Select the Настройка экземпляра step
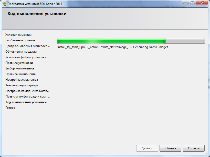Viewport: 210px width, 157px height. point(22,80)
